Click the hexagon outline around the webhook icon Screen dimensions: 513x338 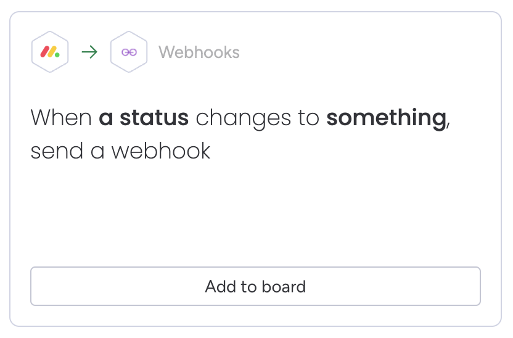pos(129,52)
